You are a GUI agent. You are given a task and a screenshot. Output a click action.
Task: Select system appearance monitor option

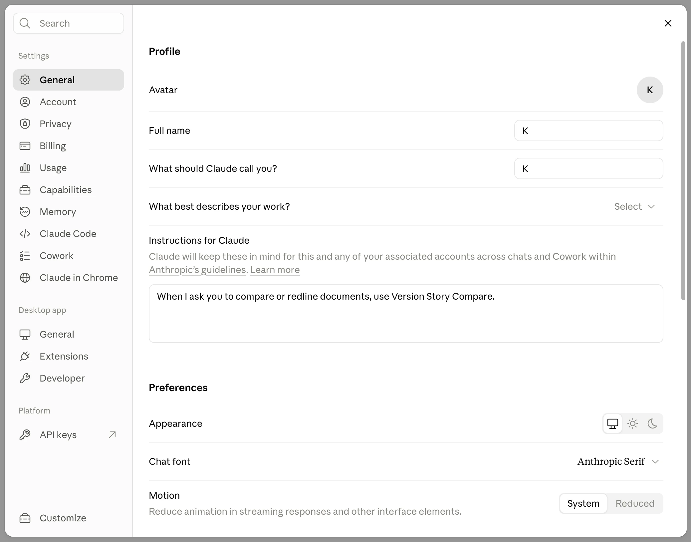click(612, 423)
